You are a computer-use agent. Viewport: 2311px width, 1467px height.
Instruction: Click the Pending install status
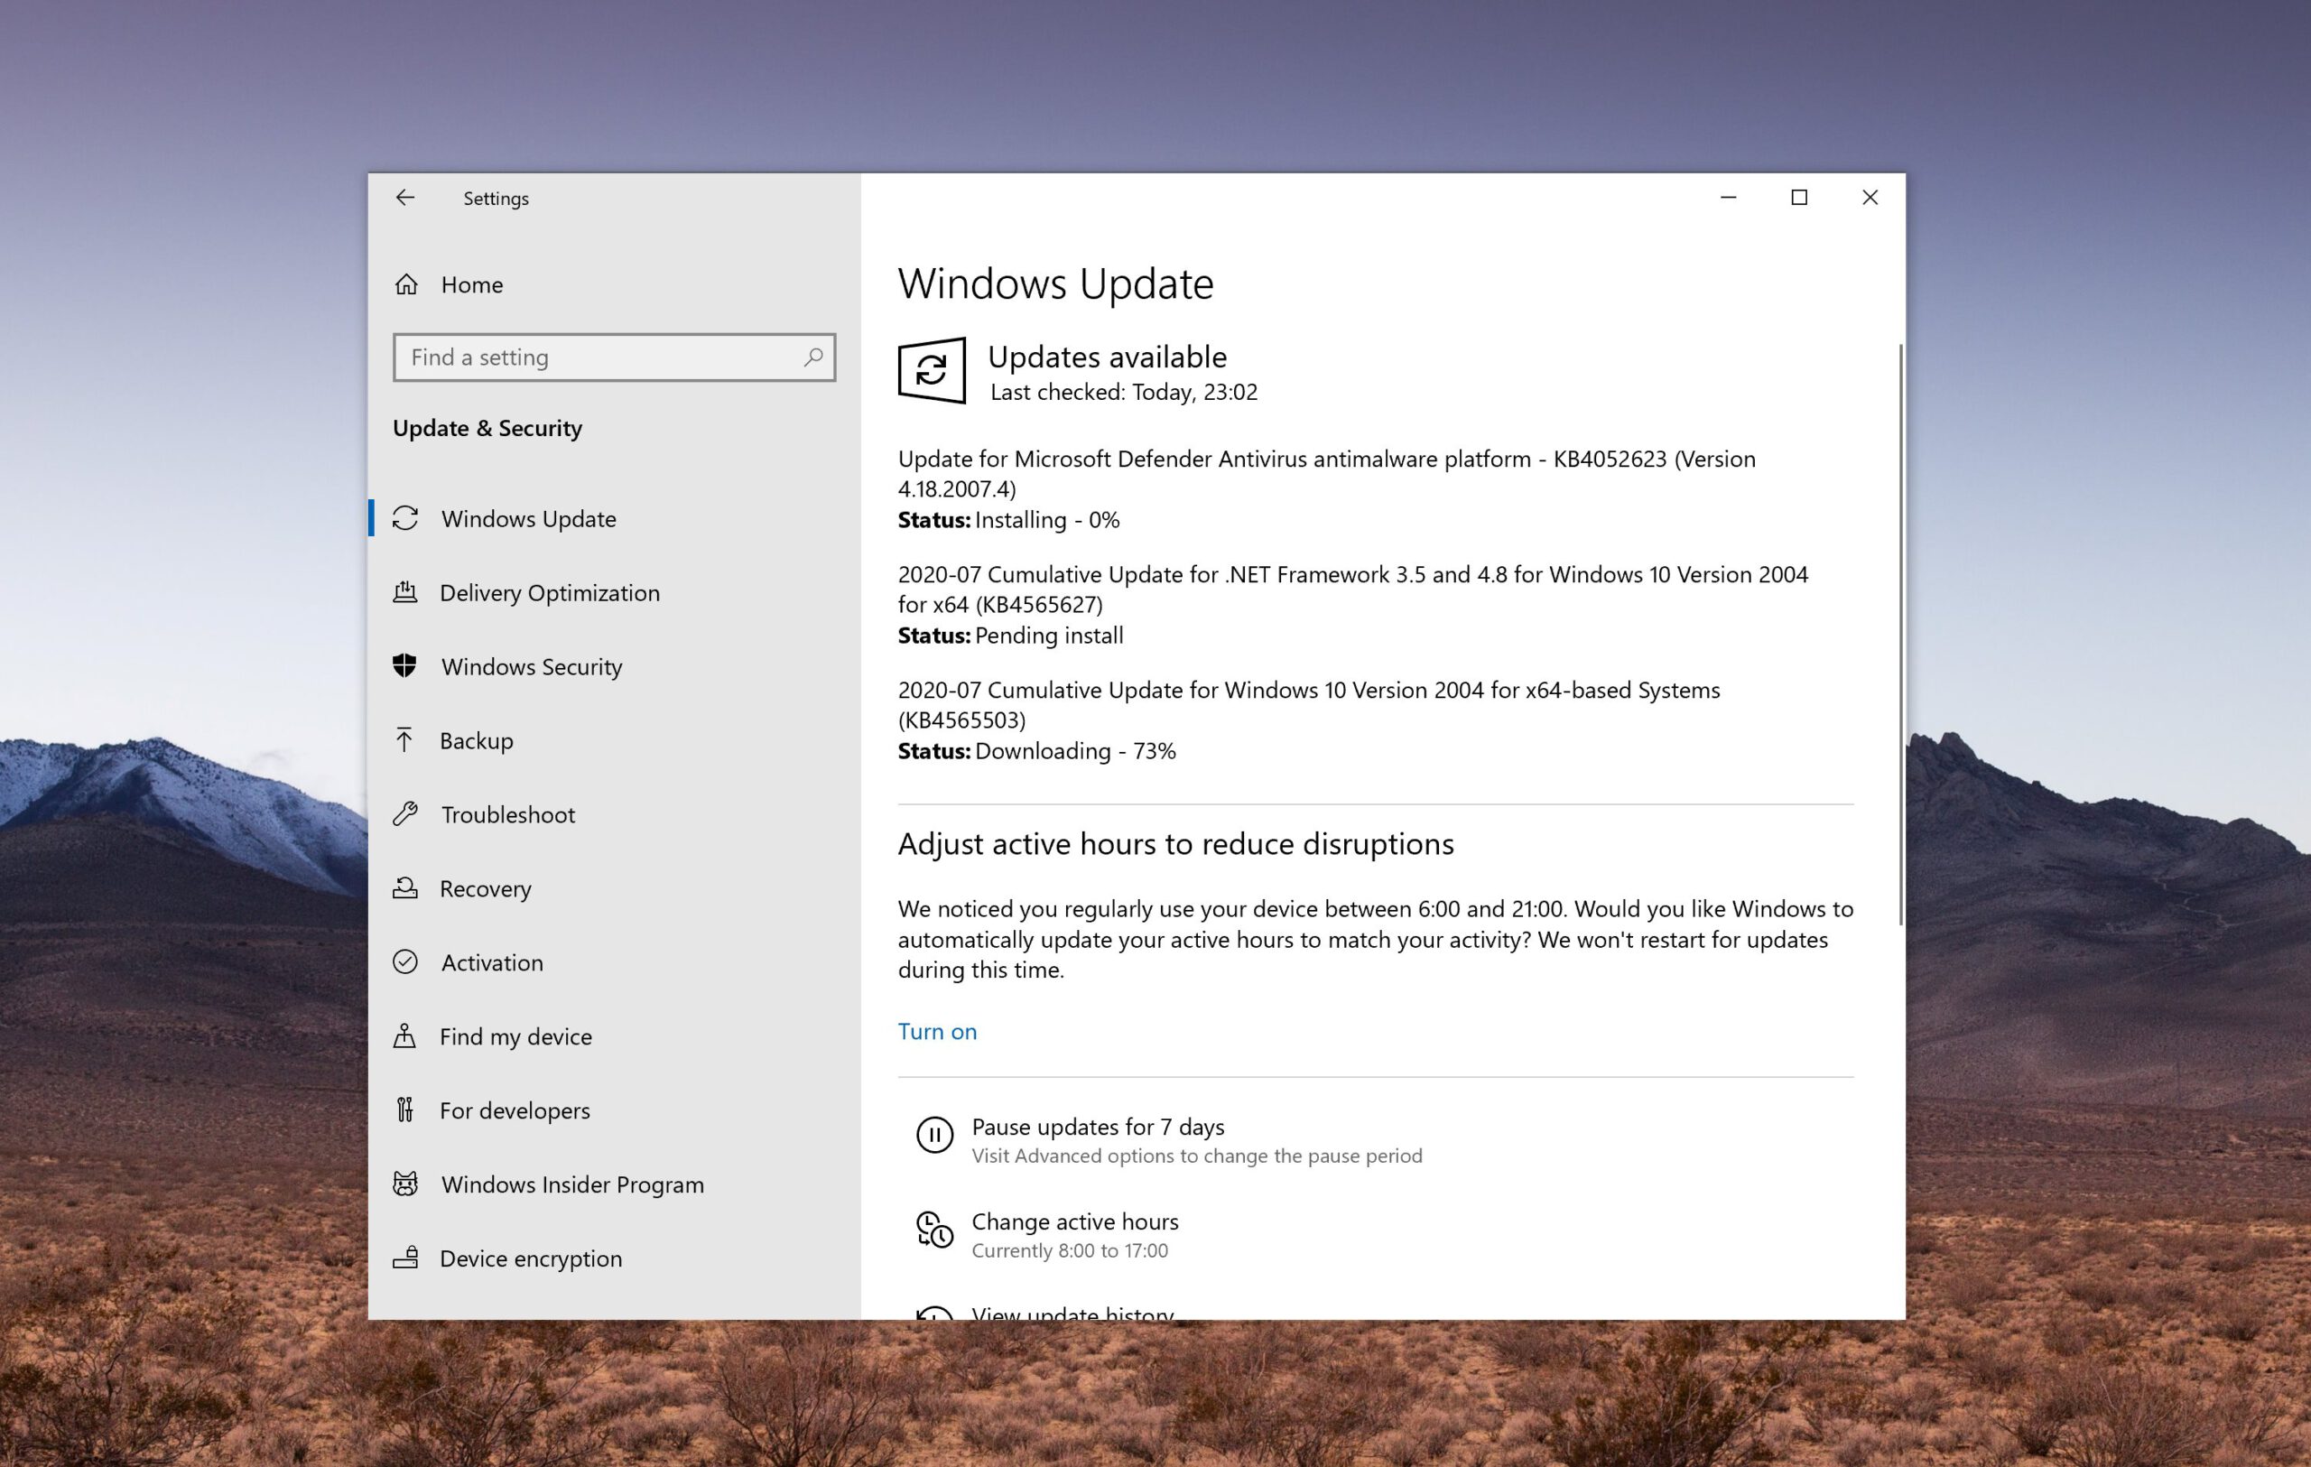coord(1049,635)
